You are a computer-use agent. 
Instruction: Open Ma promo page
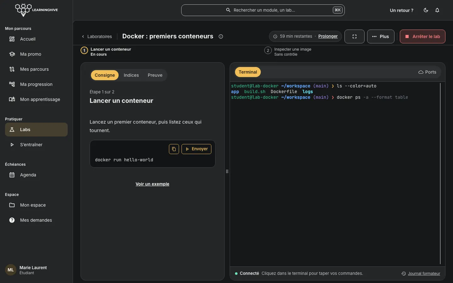[36, 54]
